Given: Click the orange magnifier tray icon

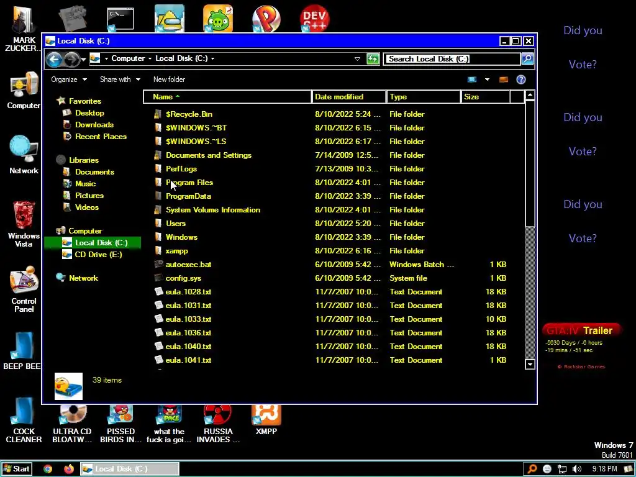Looking at the screenshot, I should point(532,469).
